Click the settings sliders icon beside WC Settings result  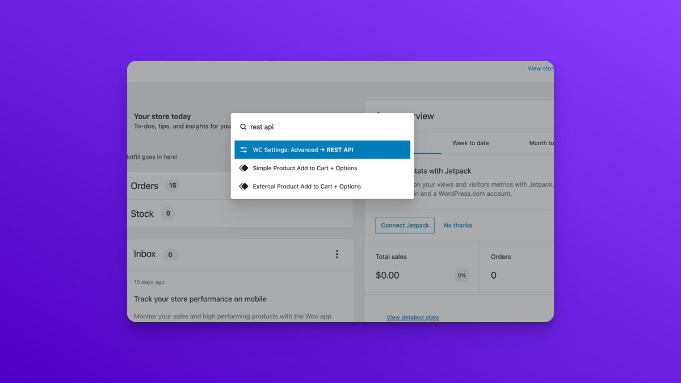[244, 149]
